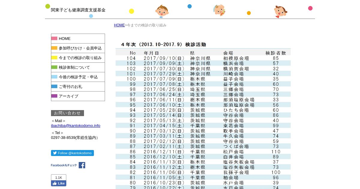The image size is (360, 189).
Task: Open 参加呼びかけ・会員申込 menu item
Action: click(x=78, y=48)
